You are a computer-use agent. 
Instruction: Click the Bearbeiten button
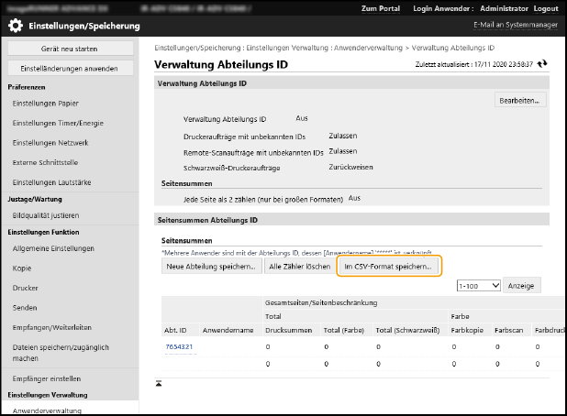(520, 99)
